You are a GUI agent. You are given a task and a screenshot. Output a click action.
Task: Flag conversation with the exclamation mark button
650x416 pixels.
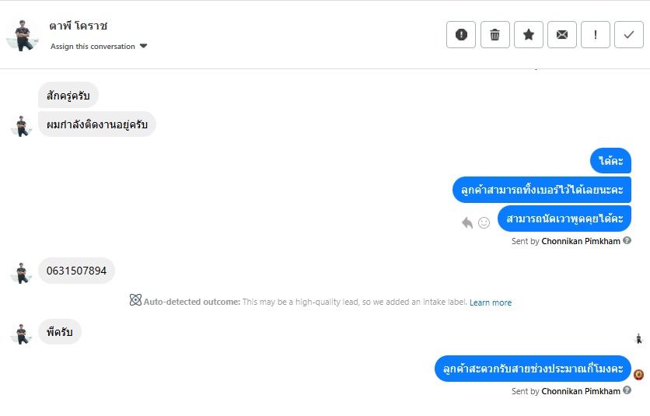[596, 34]
